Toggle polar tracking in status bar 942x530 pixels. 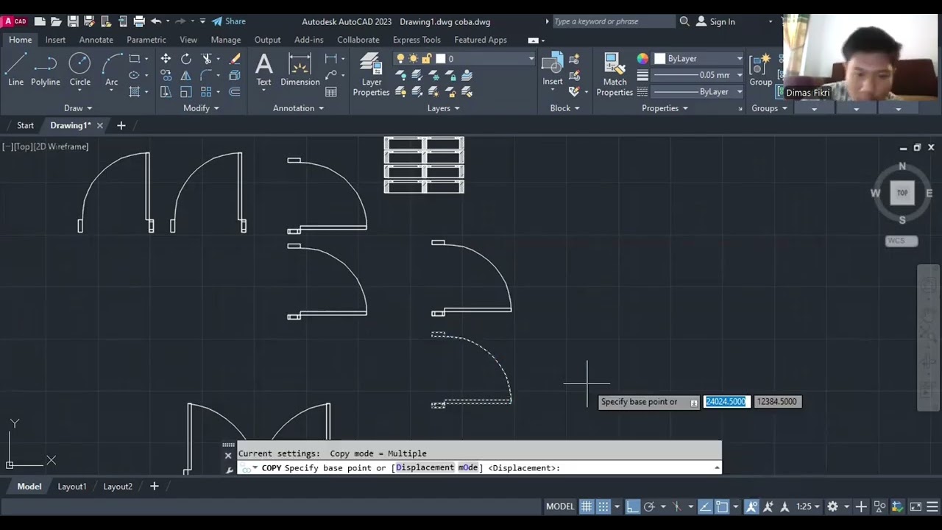click(649, 506)
